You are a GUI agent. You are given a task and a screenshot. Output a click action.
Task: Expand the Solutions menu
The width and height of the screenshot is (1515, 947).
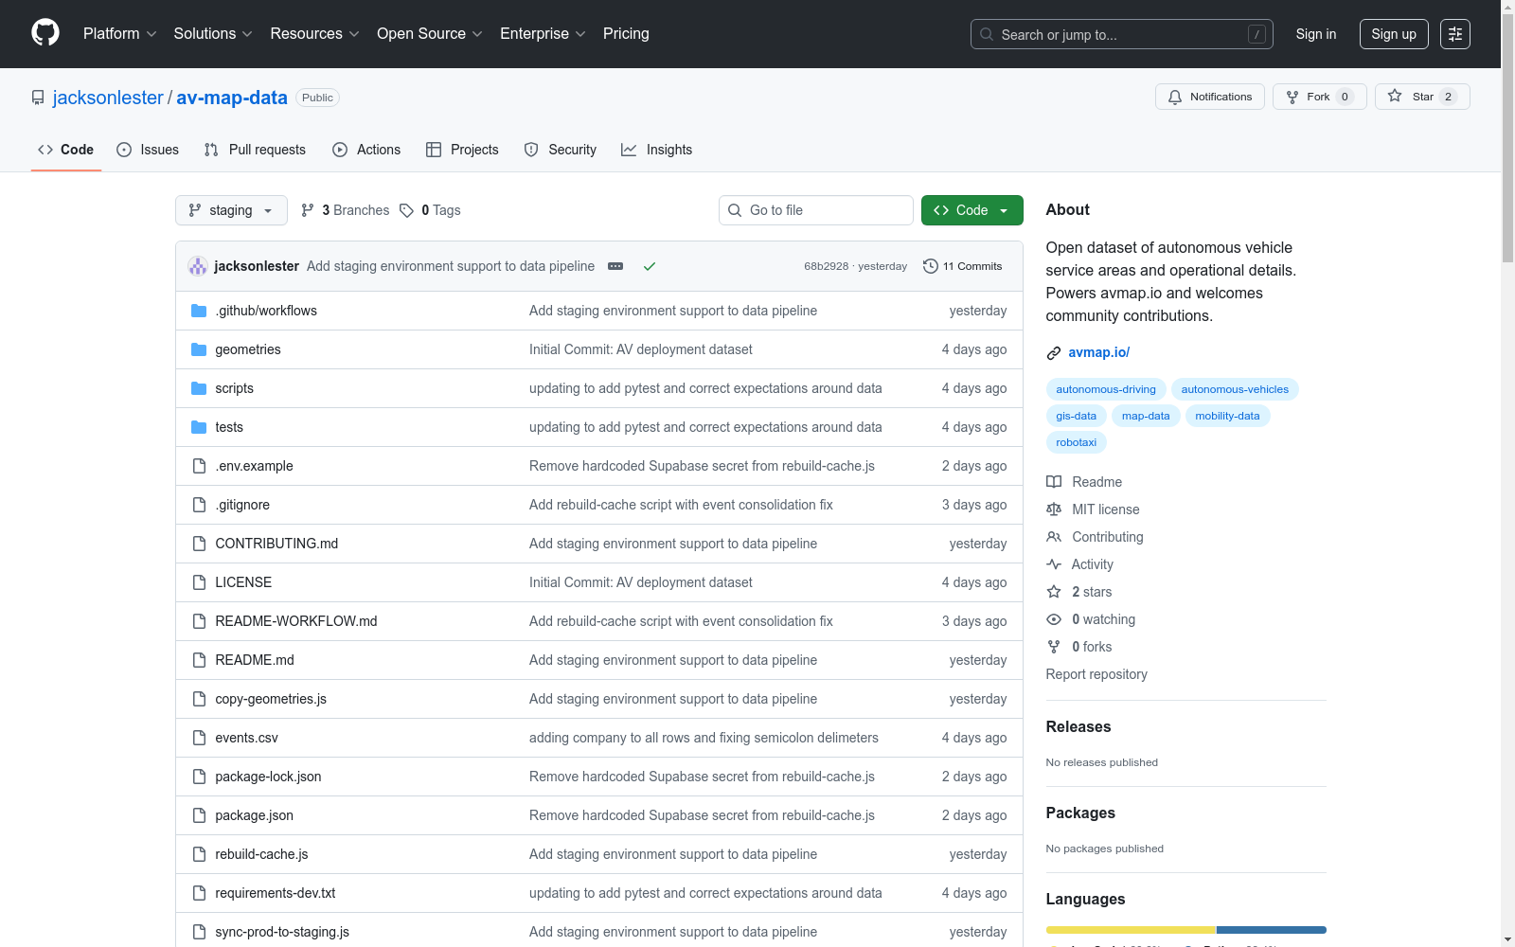[x=213, y=34]
